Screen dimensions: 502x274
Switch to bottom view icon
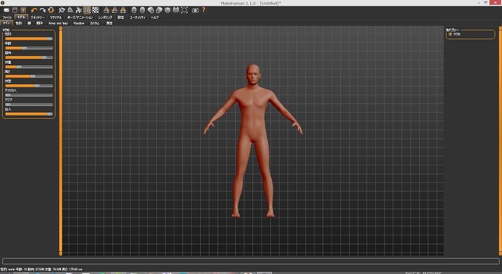tap(176, 10)
